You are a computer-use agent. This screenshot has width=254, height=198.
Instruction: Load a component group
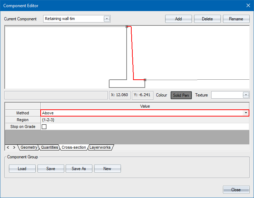click(x=22, y=169)
